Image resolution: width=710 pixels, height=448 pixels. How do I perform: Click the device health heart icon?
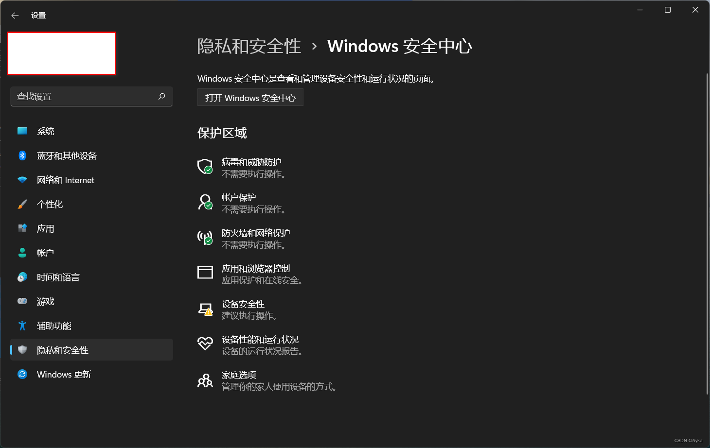[x=205, y=344]
